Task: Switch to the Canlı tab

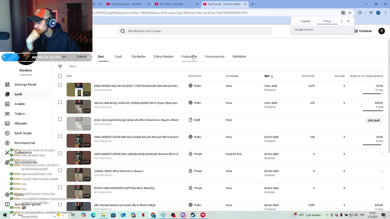Action: point(119,57)
